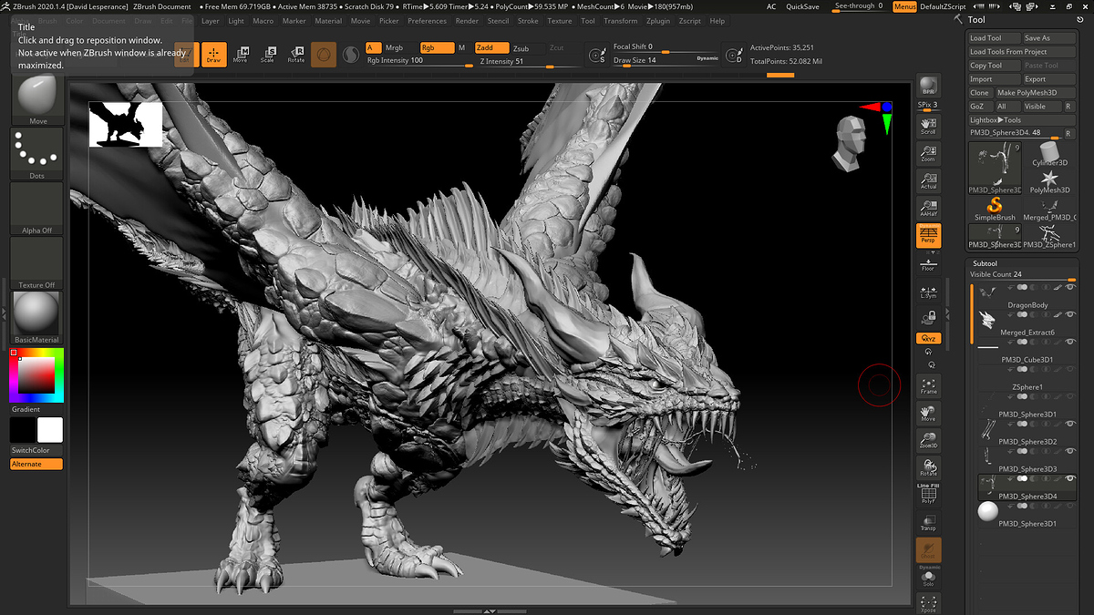
Task: Click the Move 3D view icon
Action: (928, 413)
